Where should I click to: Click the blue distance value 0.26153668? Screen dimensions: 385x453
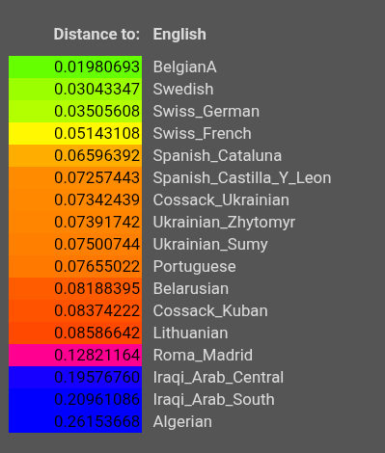coord(75,422)
